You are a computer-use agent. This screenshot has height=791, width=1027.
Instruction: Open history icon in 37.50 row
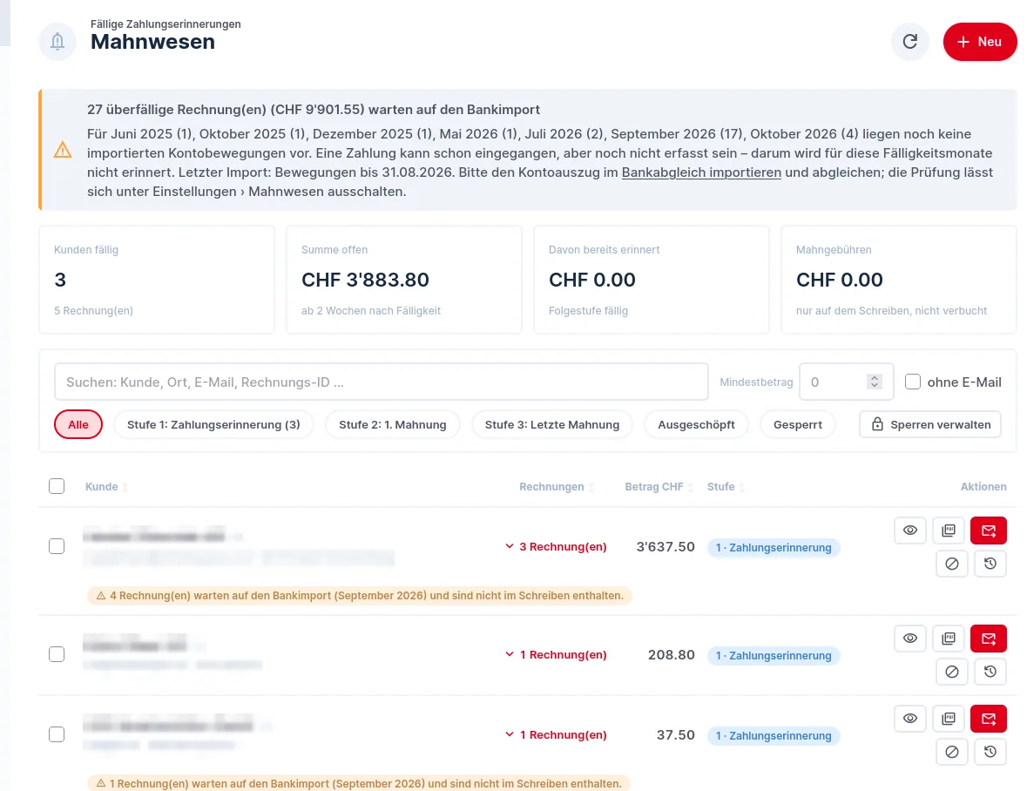(990, 752)
